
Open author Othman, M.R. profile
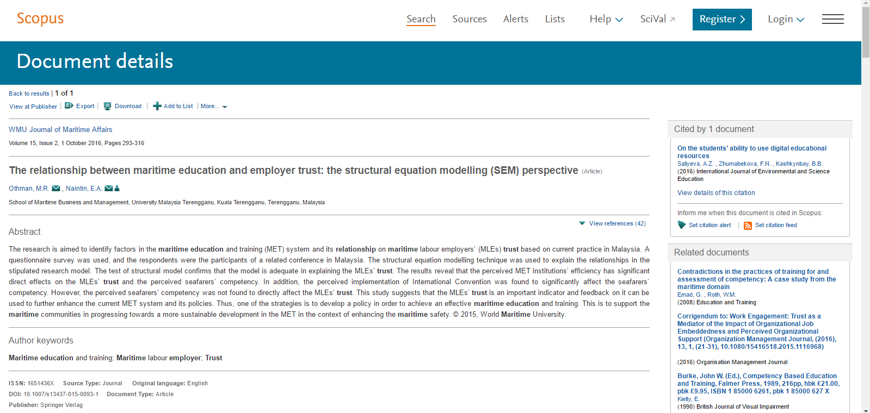tap(29, 189)
